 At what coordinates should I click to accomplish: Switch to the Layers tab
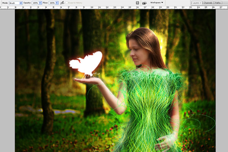[x=196, y=3]
